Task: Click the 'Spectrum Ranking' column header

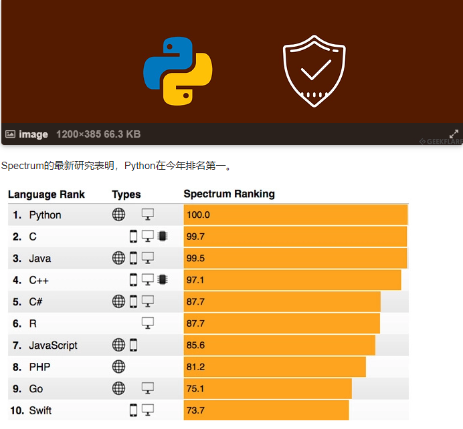Action: [x=229, y=194]
